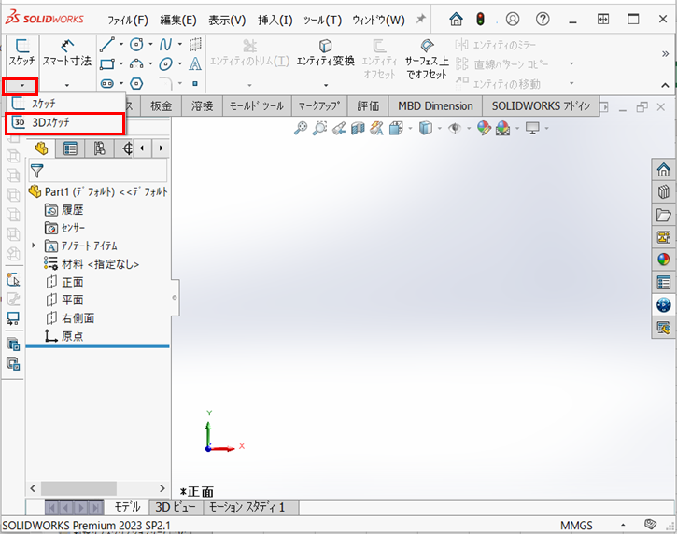Open the dropdown arrow under スケッチ button
The image size is (677, 534).
(21, 86)
